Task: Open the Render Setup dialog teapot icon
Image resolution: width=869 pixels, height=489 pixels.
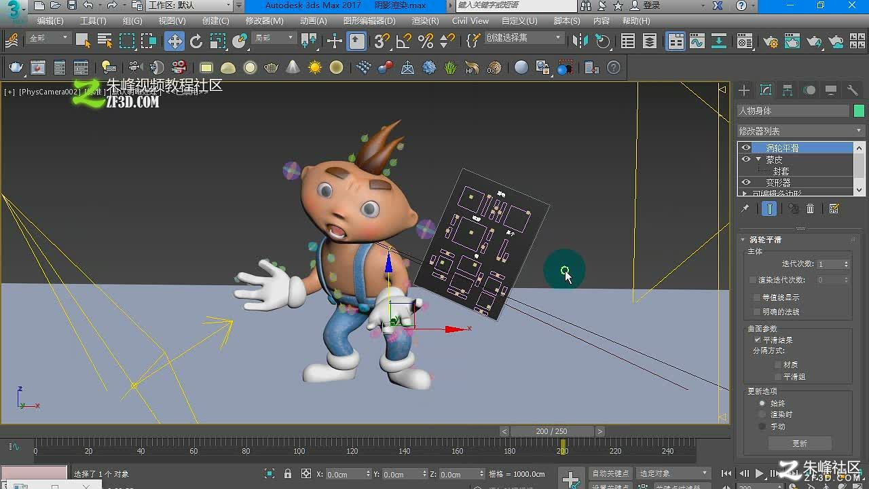Action: tap(771, 41)
